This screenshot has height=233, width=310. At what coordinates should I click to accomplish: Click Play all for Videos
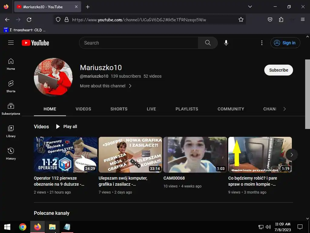tap(66, 127)
